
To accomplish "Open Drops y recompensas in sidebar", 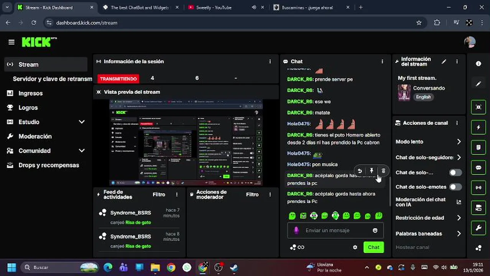I will (x=49, y=165).
